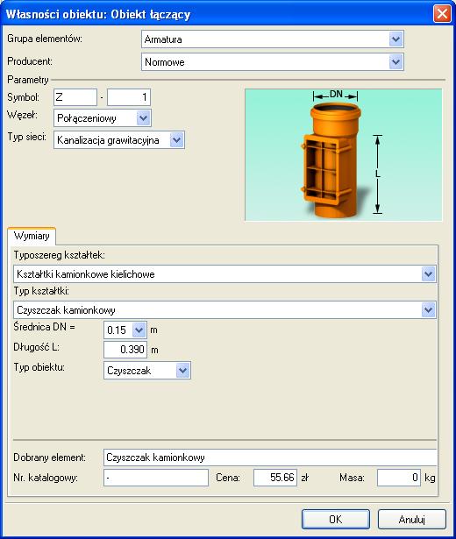Click the Nr. katalogowy input field
The image size is (456, 539).
click(156, 478)
